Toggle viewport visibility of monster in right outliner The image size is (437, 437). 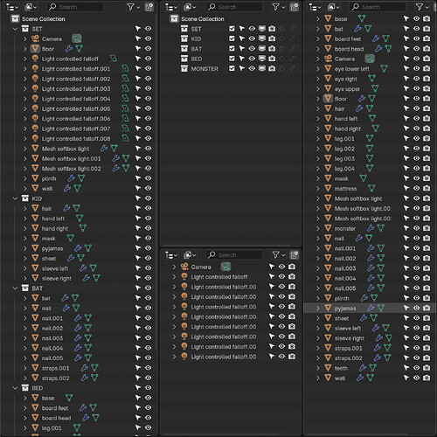(417, 228)
